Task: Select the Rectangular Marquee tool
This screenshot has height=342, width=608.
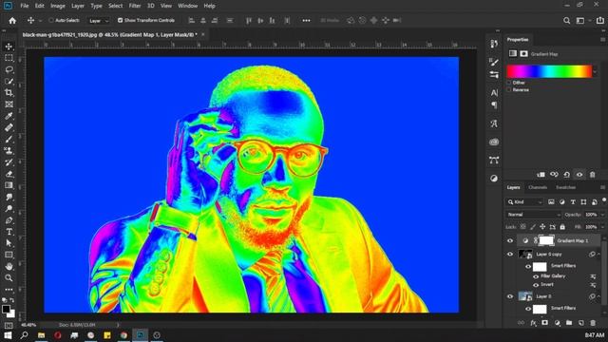Action: point(9,58)
